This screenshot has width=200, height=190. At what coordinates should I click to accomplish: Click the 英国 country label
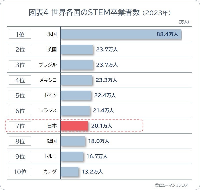tap(52, 49)
